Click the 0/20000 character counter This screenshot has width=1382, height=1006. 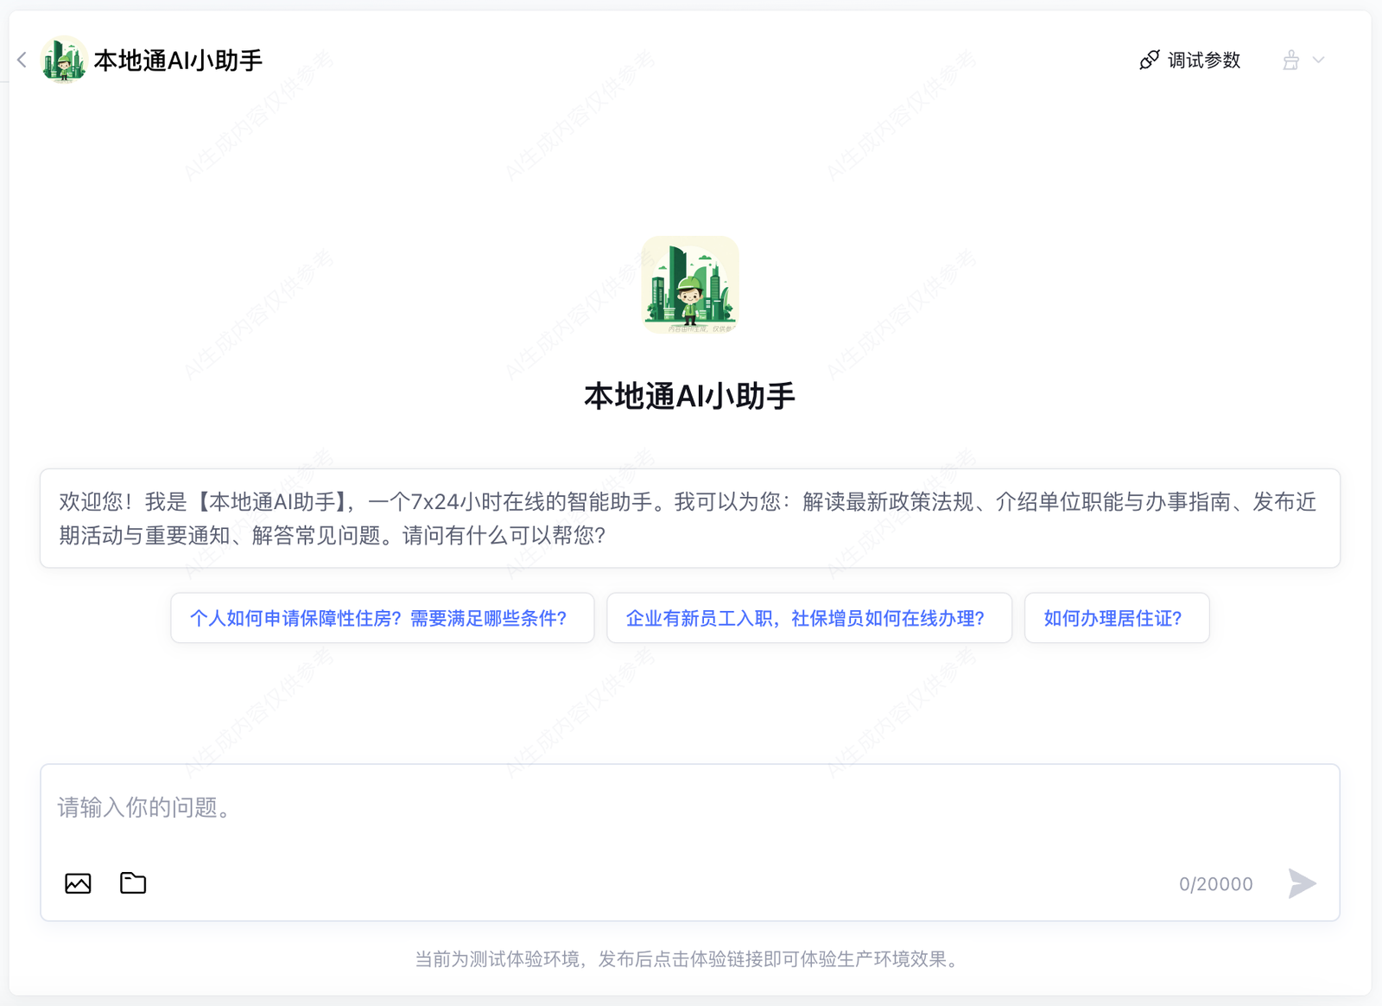(1215, 884)
